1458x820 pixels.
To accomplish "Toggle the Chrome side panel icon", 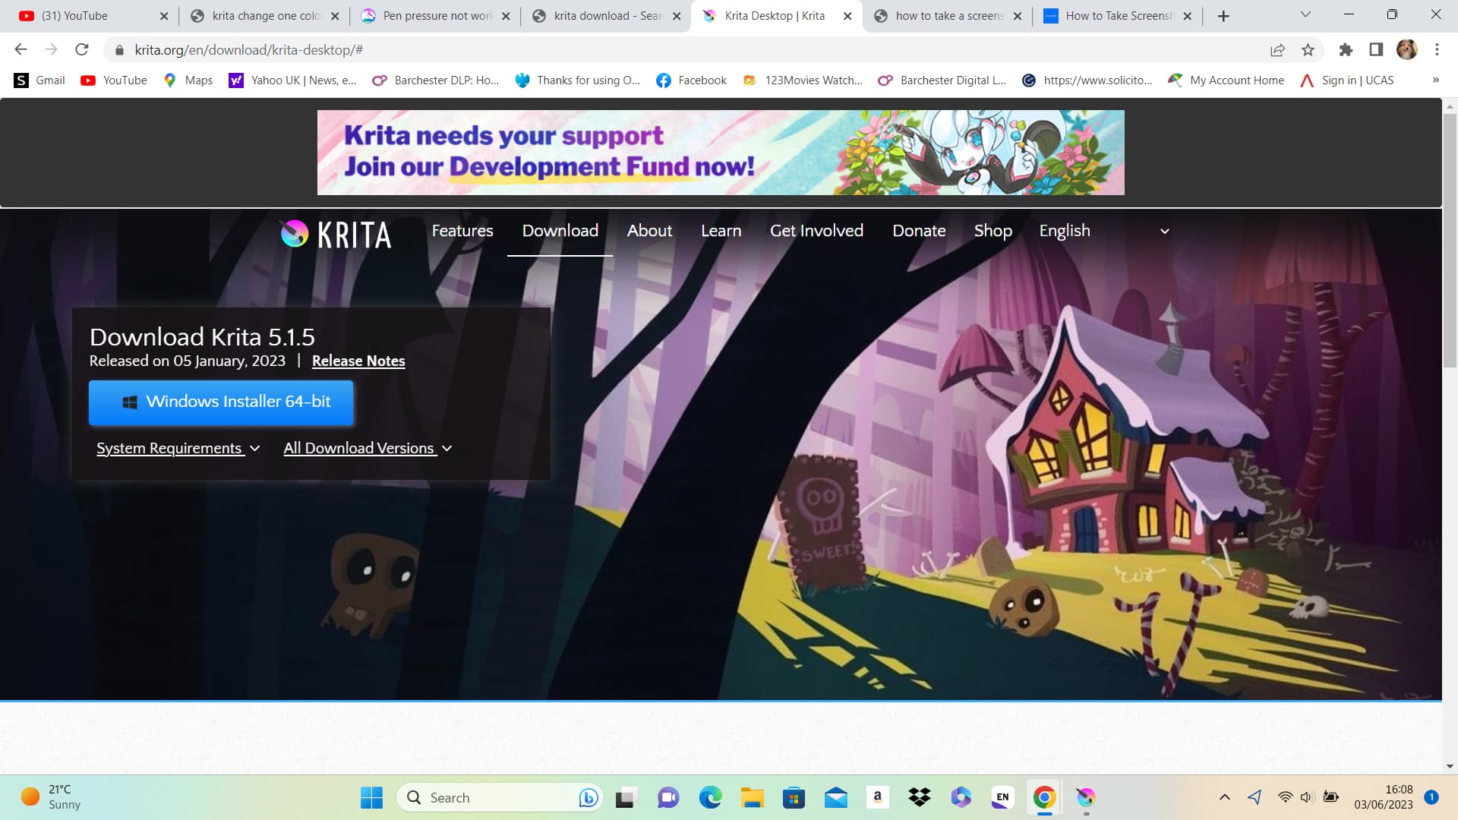I will pyautogui.click(x=1376, y=50).
